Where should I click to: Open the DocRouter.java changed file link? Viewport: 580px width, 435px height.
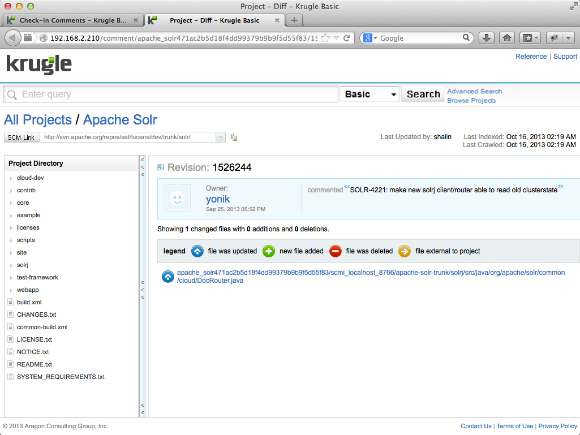click(x=371, y=276)
